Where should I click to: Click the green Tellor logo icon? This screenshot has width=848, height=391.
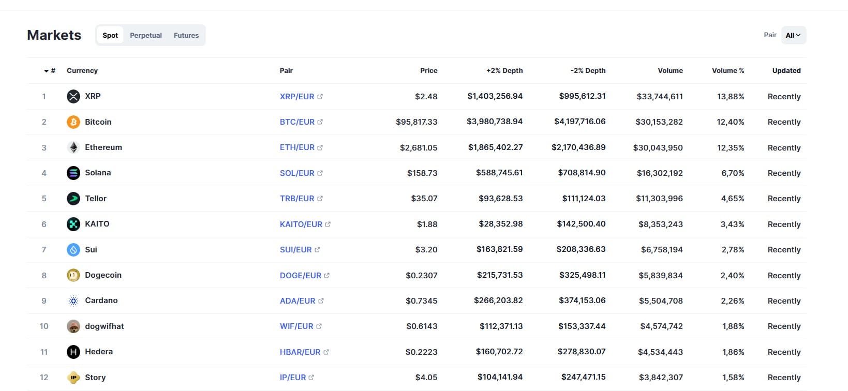73,199
